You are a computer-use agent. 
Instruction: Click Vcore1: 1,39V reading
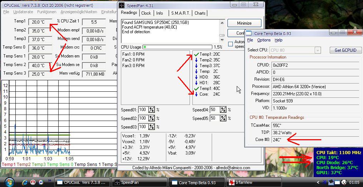click(x=136, y=136)
